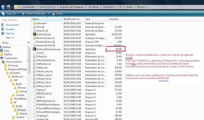Click the folder tree scroll up arrow

[29, 47]
